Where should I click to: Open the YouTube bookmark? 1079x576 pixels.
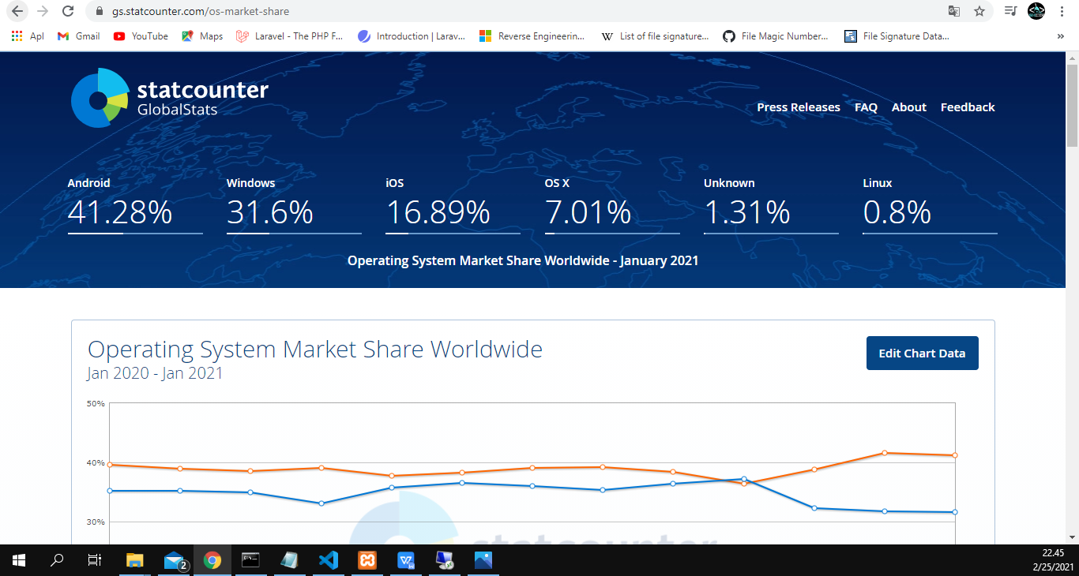pyautogui.click(x=141, y=36)
